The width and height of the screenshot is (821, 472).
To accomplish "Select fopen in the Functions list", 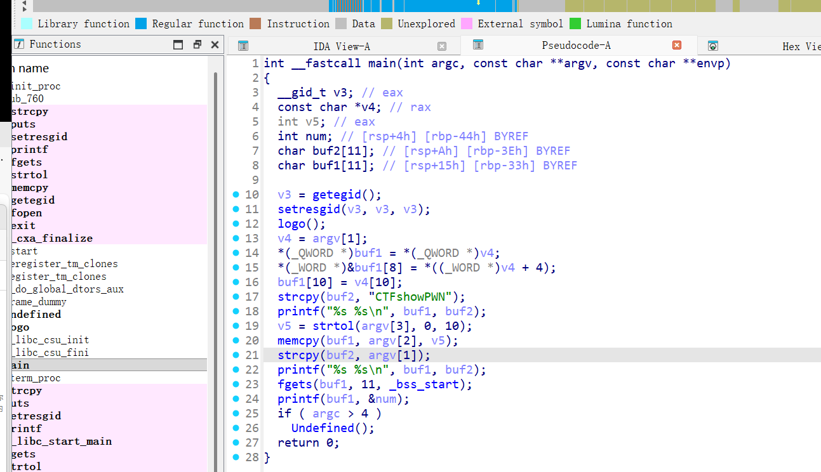I will (x=109, y=213).
